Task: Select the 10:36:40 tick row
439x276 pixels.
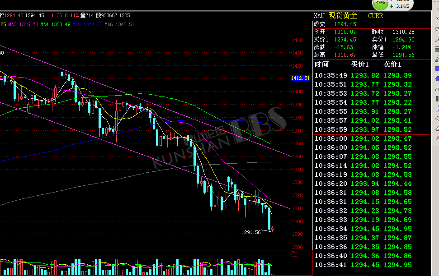Action: pyautogui.click(x=363, y=256)
